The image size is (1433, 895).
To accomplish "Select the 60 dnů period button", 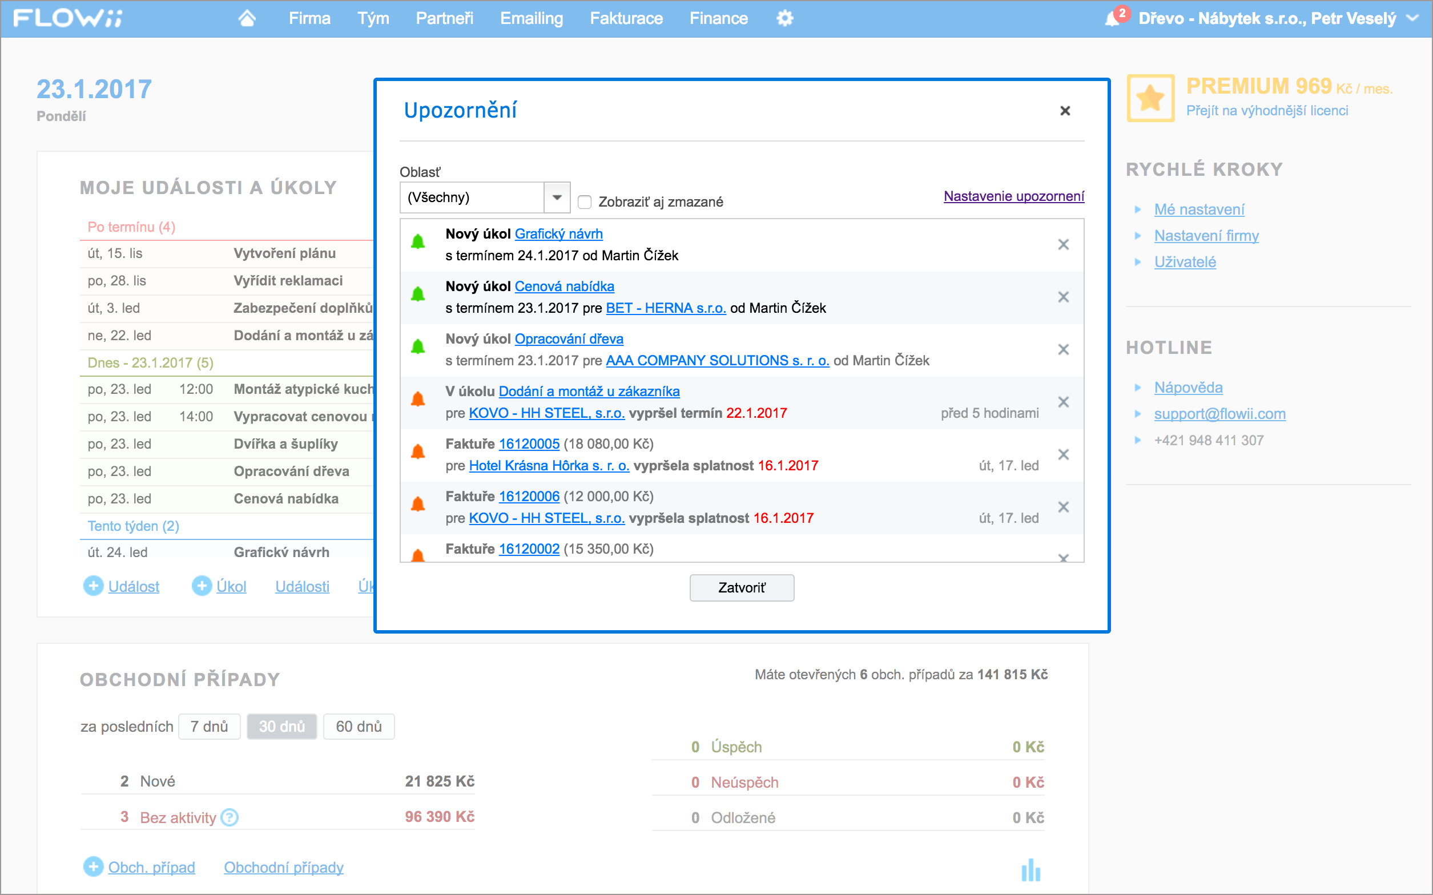I will click(x=359, y=726).
